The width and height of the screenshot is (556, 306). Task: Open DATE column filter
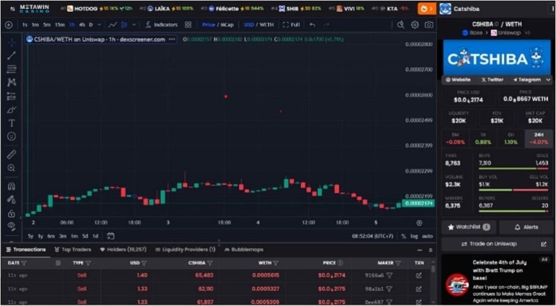point(24,263)
